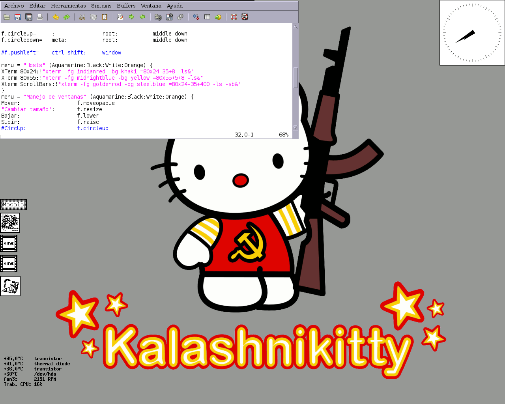Click the analog clock widget

(472, 33)
